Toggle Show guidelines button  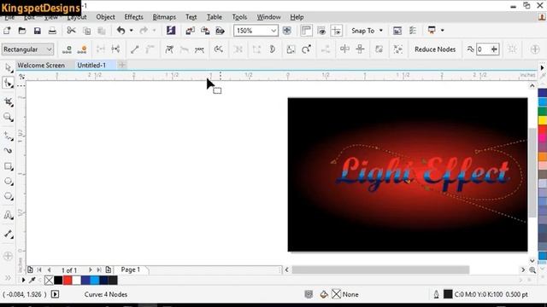point(337,31)
